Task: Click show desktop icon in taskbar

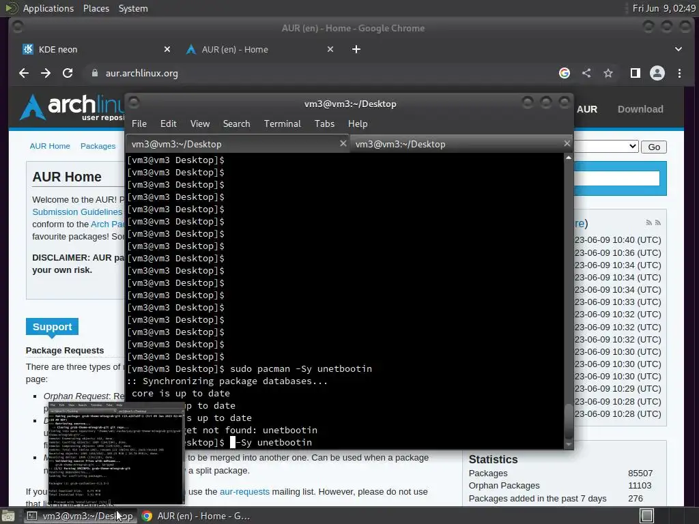Action: point(8,516)
